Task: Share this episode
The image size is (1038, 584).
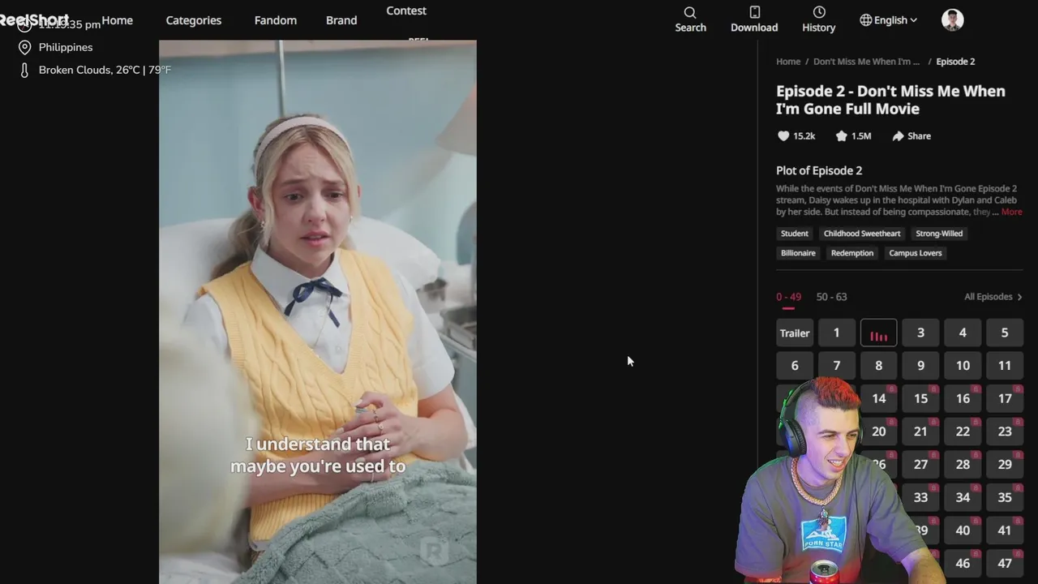Action: pos(911,136)
